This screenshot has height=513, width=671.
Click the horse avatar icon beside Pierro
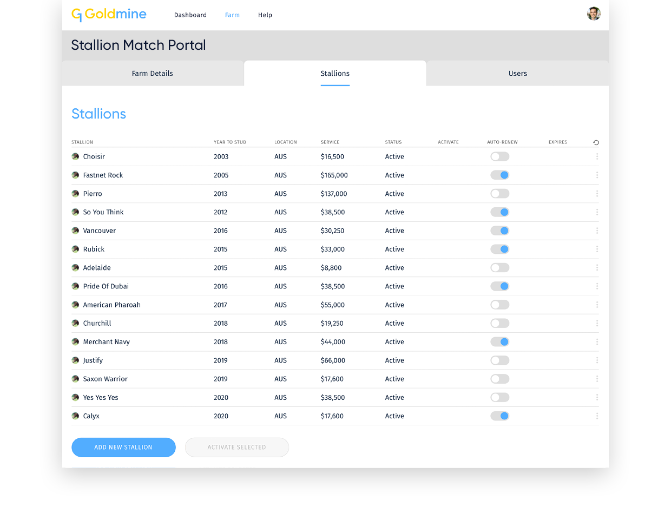(x=75, y=194)
